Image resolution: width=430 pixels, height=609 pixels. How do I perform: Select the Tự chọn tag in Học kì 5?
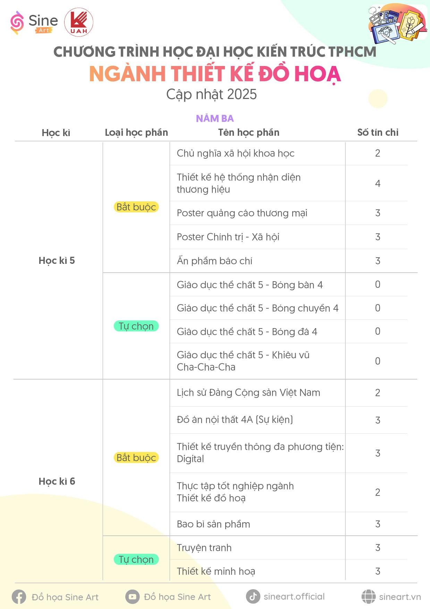tap(136, 326)
